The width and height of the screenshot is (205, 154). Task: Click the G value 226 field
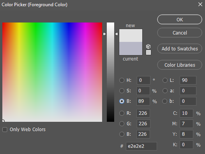coord(143,124)
